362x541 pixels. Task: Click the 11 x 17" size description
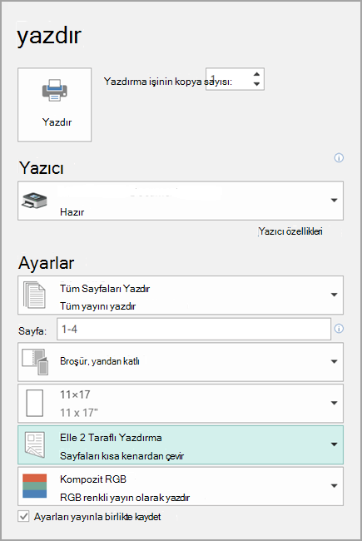tap(79, 413)
